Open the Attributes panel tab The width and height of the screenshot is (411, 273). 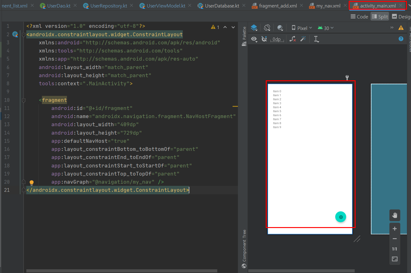[x=409, y=39]
